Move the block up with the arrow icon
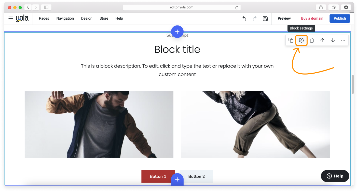The width and height of the screenshot is (358, 192). 322,40
